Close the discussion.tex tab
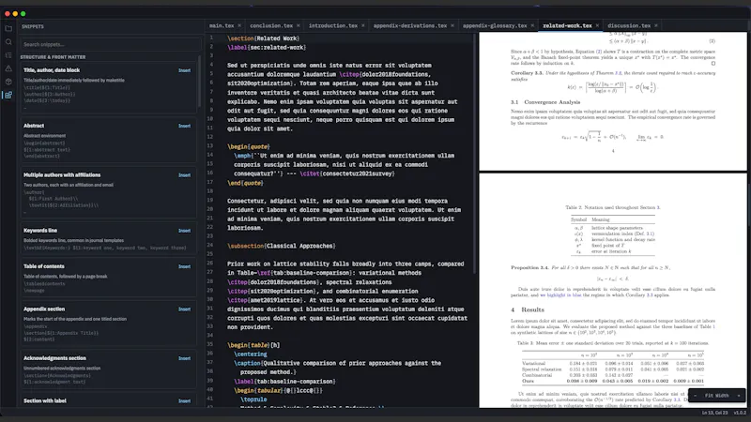This screenshot has height=422, width=751. 655,26
